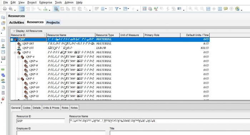Open the Display: All Resources options bar
This screenshot has width=250, height=135.
27,31
